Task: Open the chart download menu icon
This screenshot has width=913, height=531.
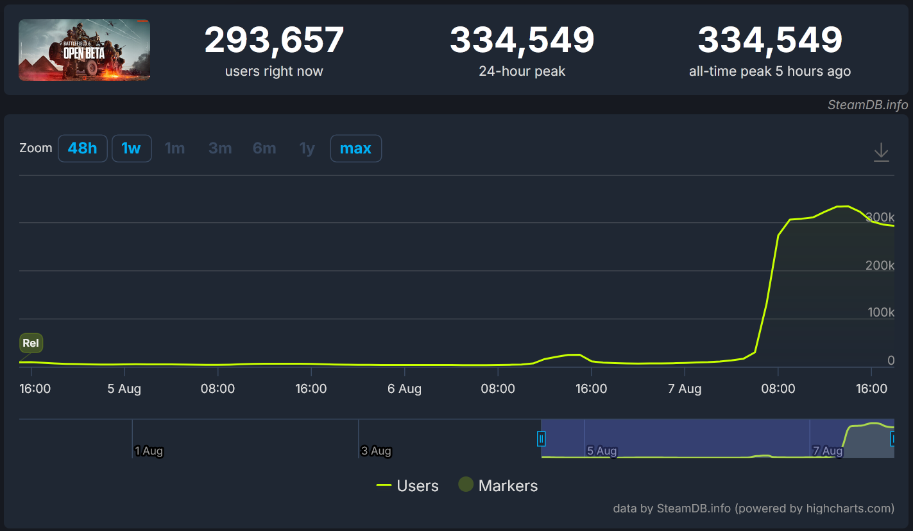Action: coord(881,152)
